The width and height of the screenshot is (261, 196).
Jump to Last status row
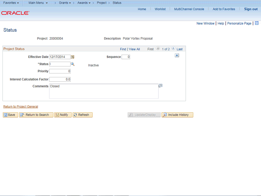click(x=179, y=49)
